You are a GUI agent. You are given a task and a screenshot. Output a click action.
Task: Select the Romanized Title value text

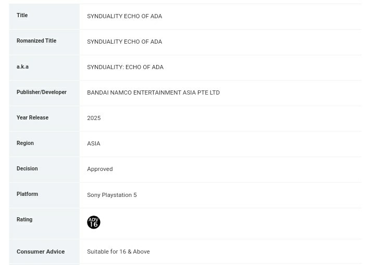pos(124,42)
